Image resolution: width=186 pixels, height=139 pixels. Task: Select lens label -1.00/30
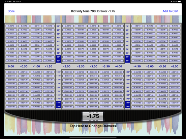click(x=36, y=34)
